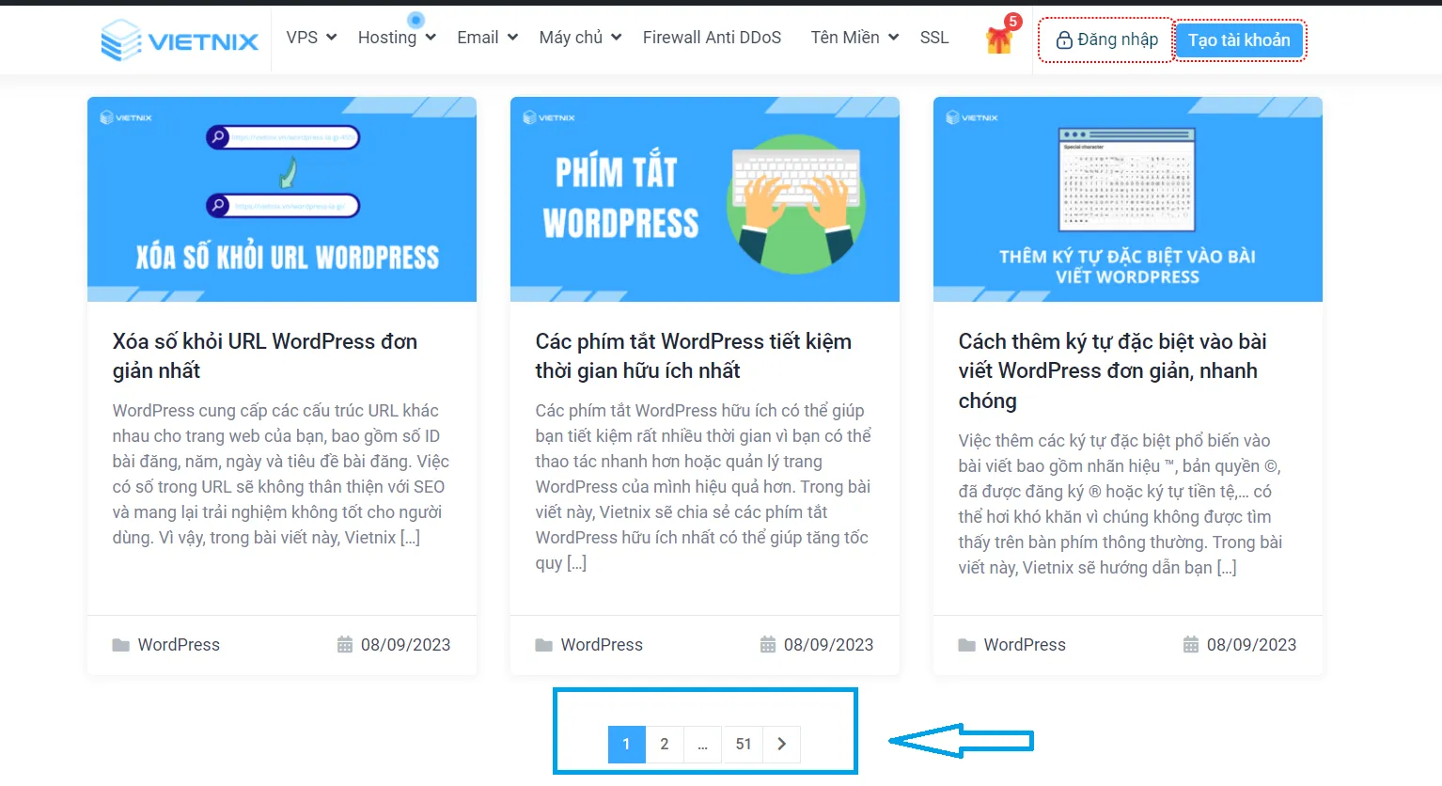Go to page 2 in pagination

point(665,744)
